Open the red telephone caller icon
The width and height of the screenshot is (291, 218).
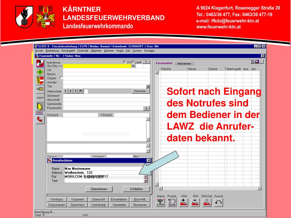tap(40, 120)
